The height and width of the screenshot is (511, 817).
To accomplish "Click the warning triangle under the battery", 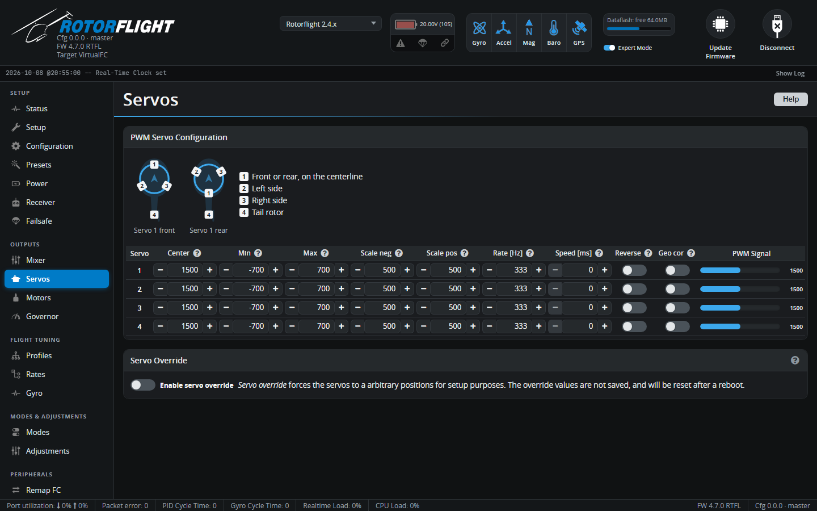I will point(401,43).
